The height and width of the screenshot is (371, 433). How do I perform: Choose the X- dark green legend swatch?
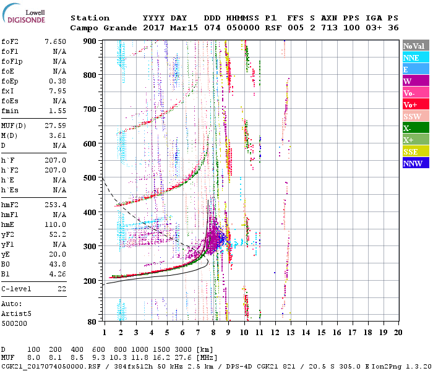[x=414, y=128]
